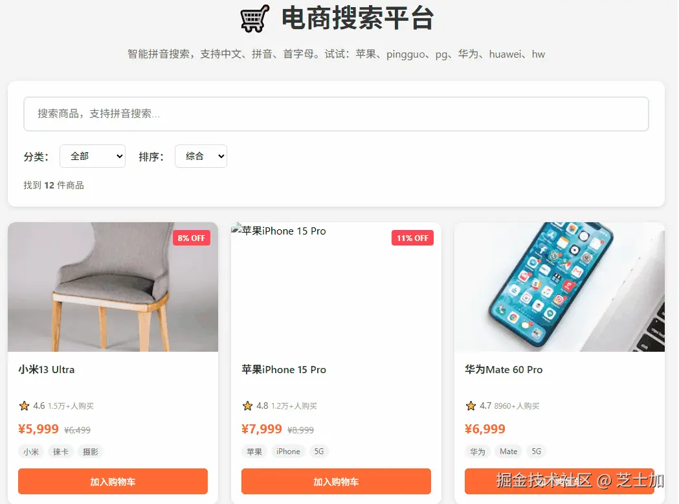This screenshot has height=504, width=679.
Task: Click 加入购物车 under 华为Mate 60 Pro
Action: coord(559,481)
